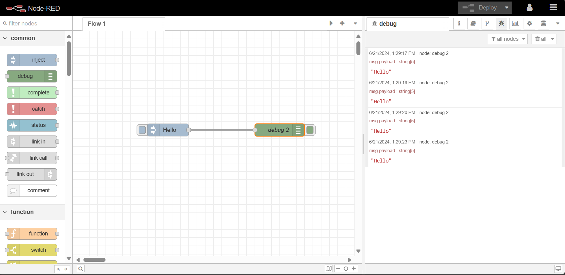The height and width of the screenshot is (275, 565).
Task: Collapse the common palette category
Action: (x=33, y=38)
